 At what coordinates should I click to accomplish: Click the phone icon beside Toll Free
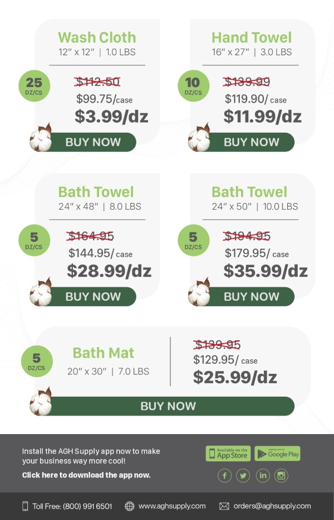[x=25, y=506]
